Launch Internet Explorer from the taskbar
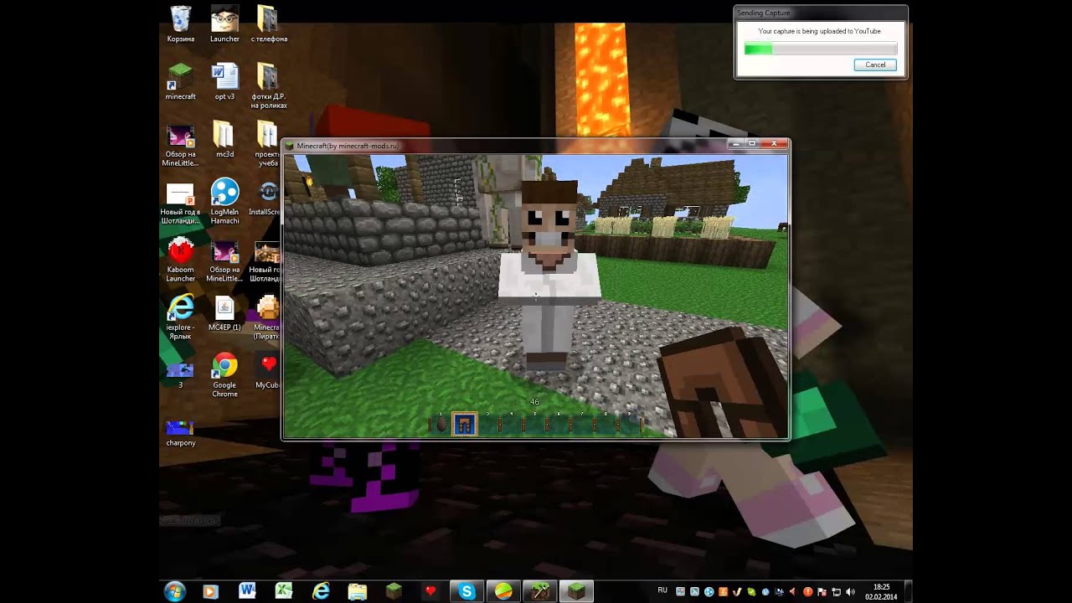This screenshot has width=1072, height=603. pyautogui.click(x=321, y=591)
